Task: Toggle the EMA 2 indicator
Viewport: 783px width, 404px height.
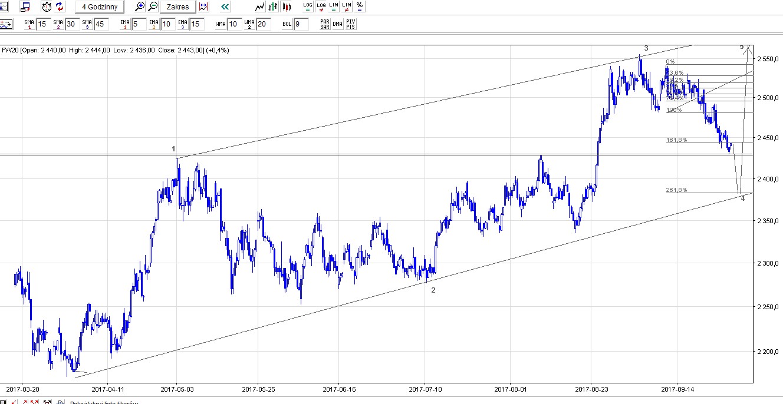Action: pos(153,24)
